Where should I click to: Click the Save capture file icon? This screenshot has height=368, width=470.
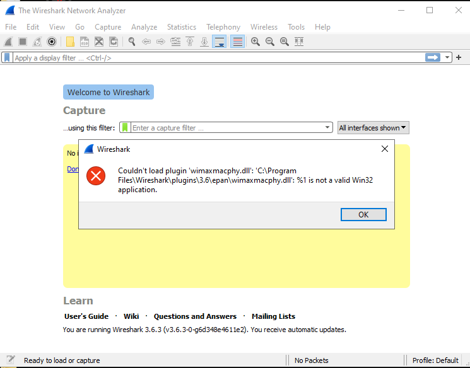pos(85,42)
